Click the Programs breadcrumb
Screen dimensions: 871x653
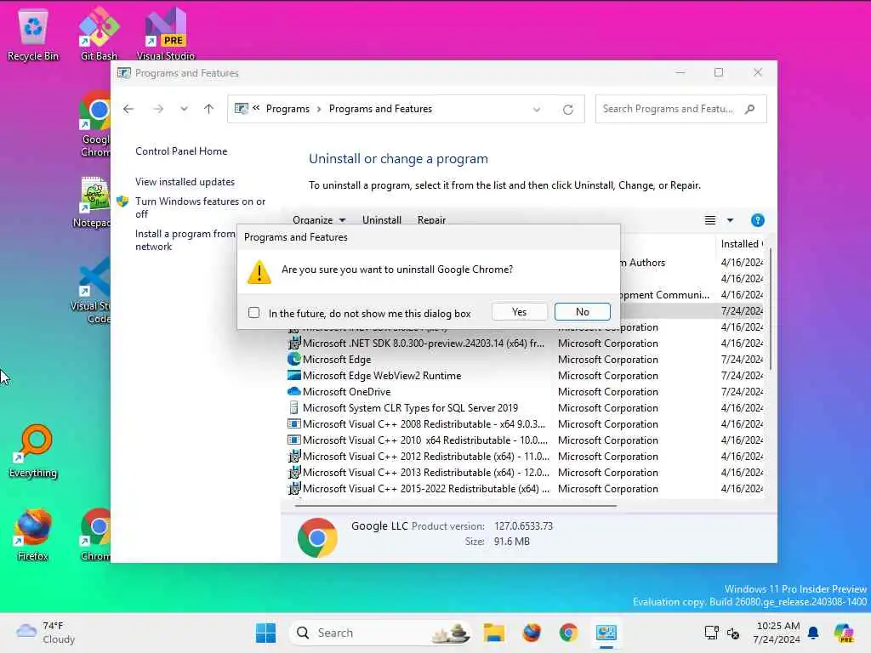287,109
